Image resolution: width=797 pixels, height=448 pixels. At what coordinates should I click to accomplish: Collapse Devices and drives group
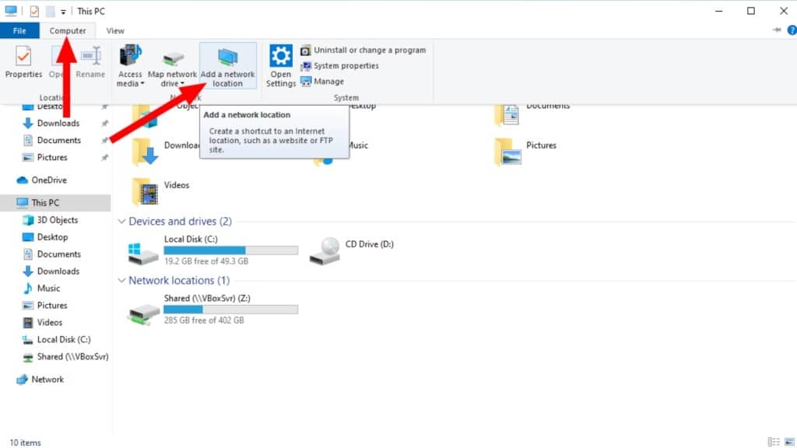click(x=121, y=222)
